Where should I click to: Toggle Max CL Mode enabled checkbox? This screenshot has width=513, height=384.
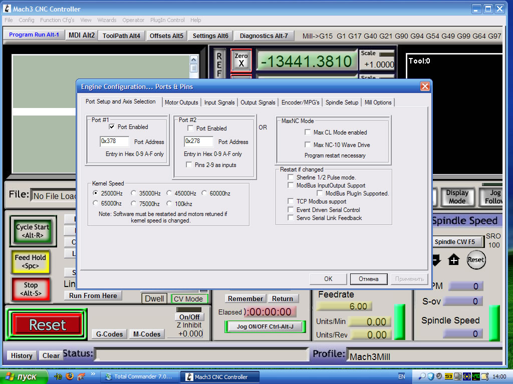pos(308,132)
